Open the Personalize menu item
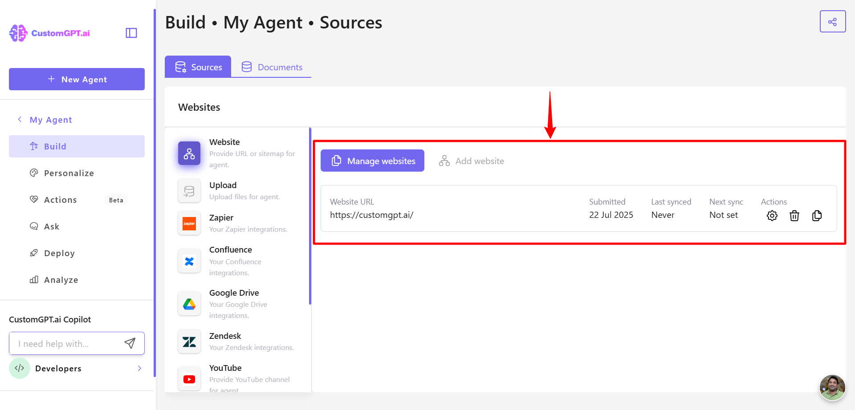 (x=77, y=173)
